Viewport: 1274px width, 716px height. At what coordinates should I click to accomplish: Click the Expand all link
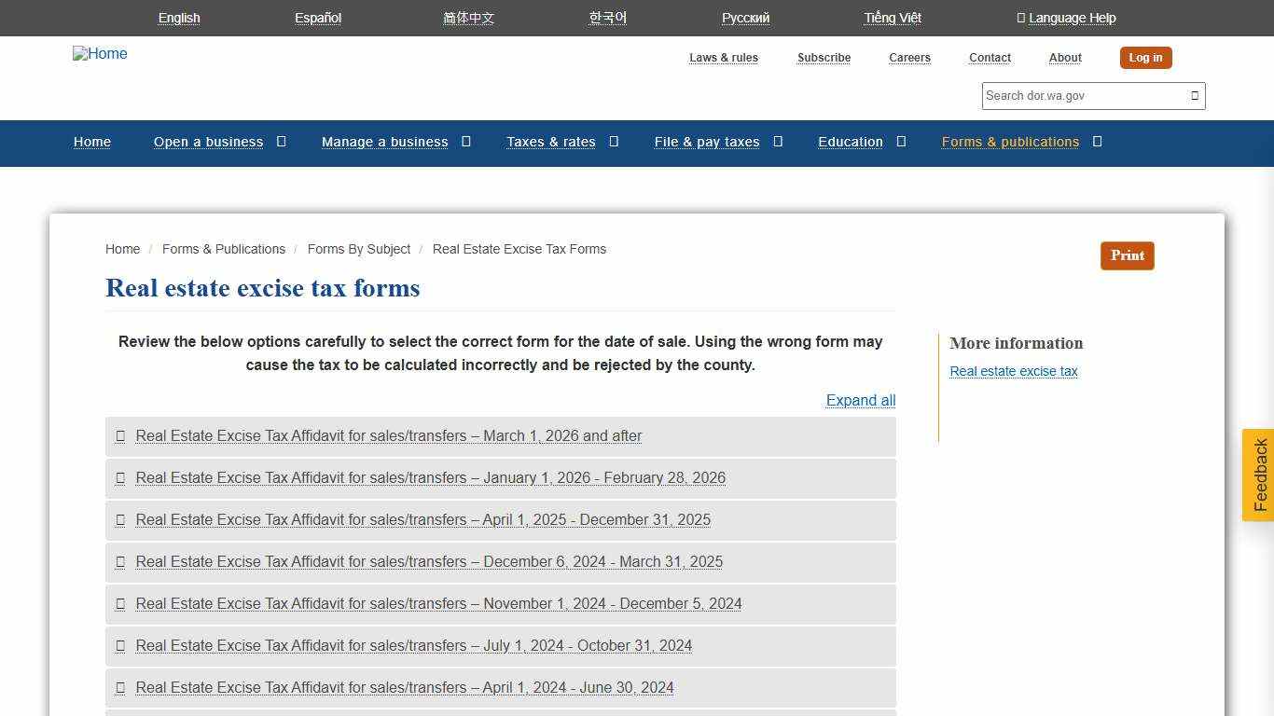(x=860, y=400)
